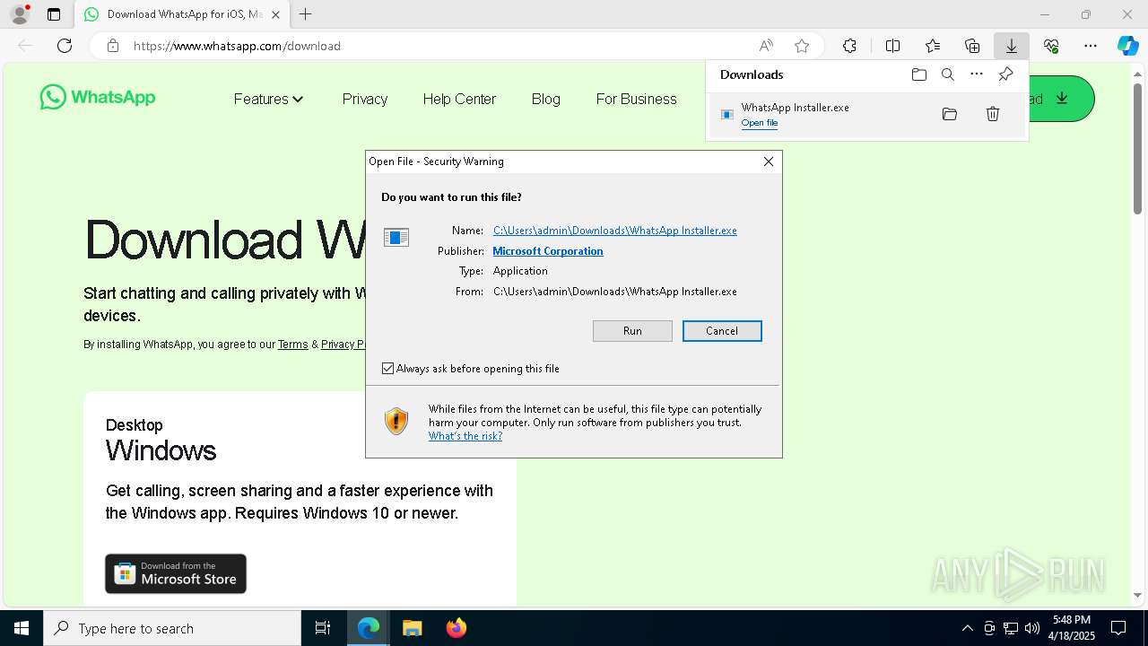Click Cancel in Security Warning dialog
Viewport: 1148px width, 646px height.
click(722, 331)
